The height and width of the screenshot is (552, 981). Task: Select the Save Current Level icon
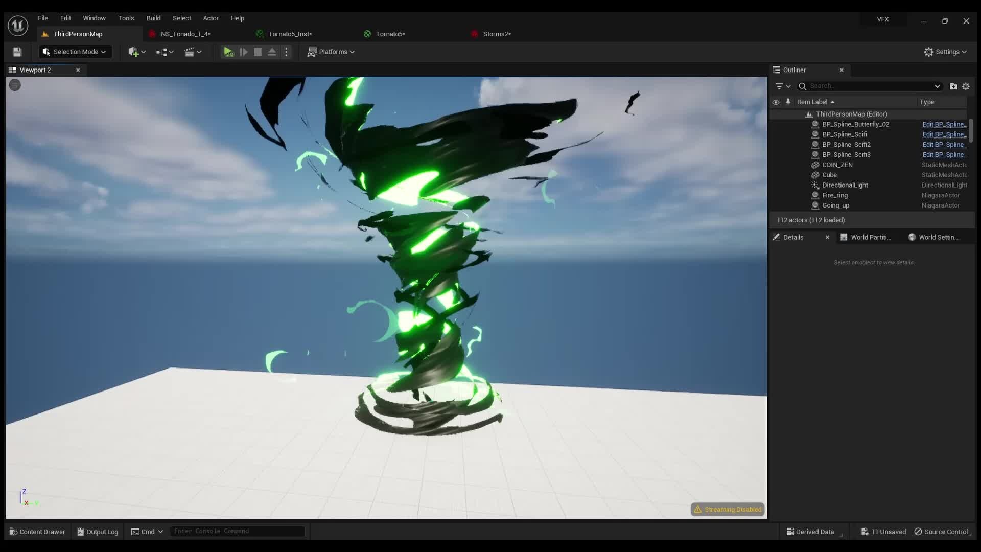[x=16, y=52]
